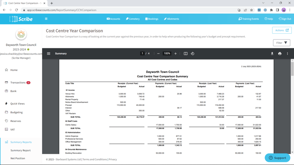Click the fit to page icon

[x=186, y=54]
